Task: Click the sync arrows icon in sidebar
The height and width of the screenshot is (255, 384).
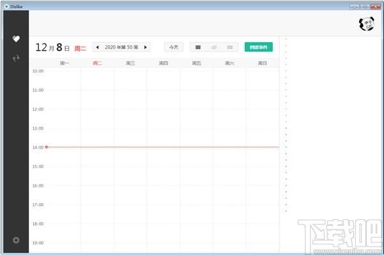Action: [x=16, y=58]
